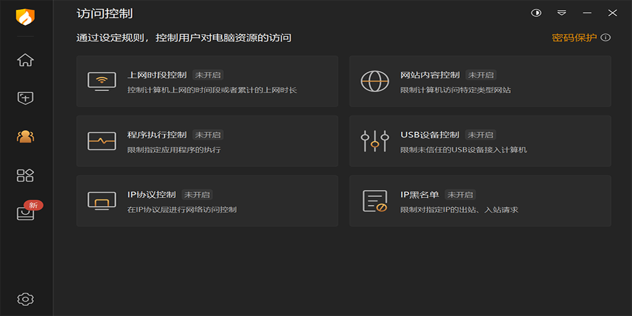Click info icon next to 密码保护
The width and height of the screenshot is (632, 316).
(x=606, y=37)
